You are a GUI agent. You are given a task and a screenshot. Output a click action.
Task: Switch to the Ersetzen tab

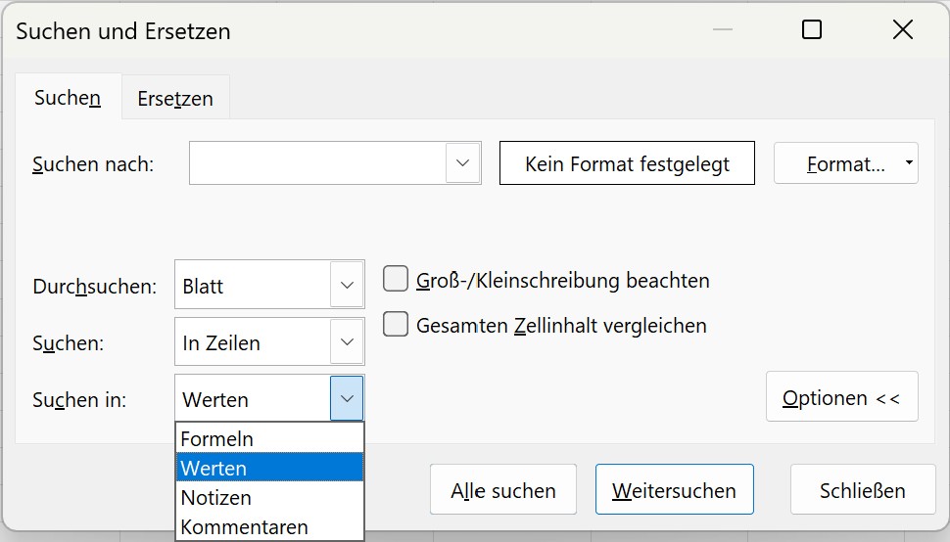[175, 99]
